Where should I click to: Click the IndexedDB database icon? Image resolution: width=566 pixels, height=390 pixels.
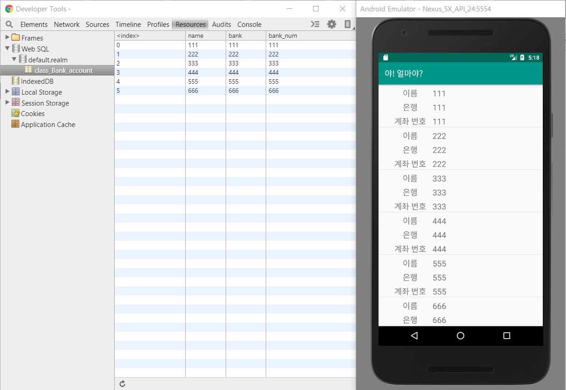(15, 81)
